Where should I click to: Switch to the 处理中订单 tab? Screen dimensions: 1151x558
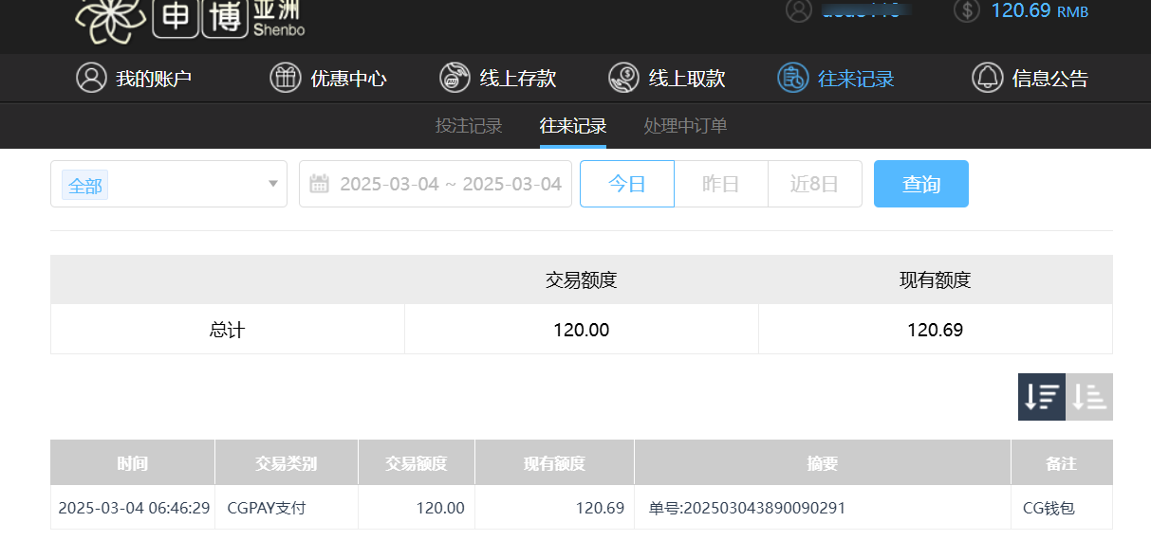point(685,126)
